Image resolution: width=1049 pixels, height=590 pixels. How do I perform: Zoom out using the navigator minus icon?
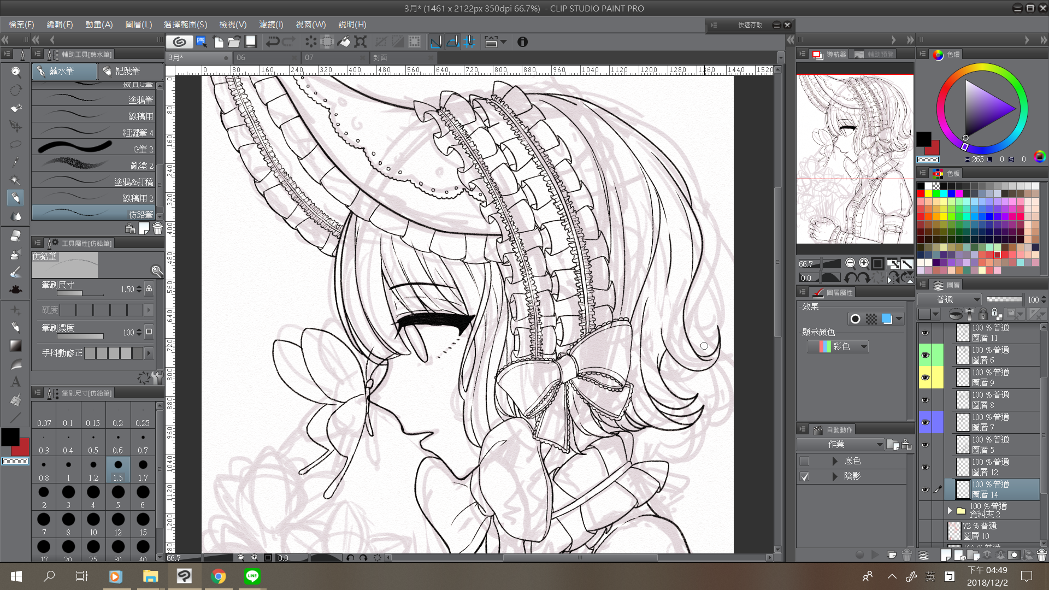pos(850,263)
